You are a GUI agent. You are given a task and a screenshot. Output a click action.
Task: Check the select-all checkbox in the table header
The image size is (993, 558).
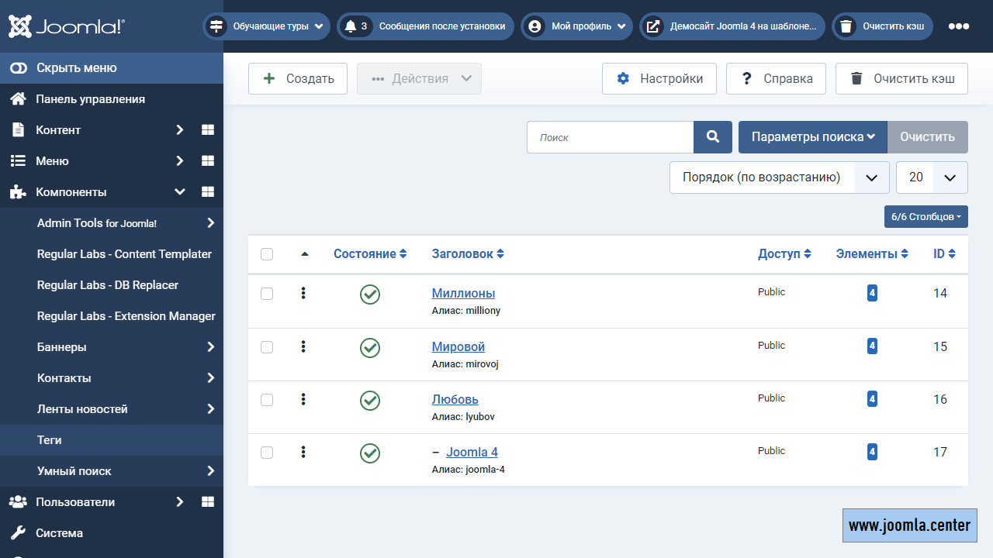pos(267,253)
